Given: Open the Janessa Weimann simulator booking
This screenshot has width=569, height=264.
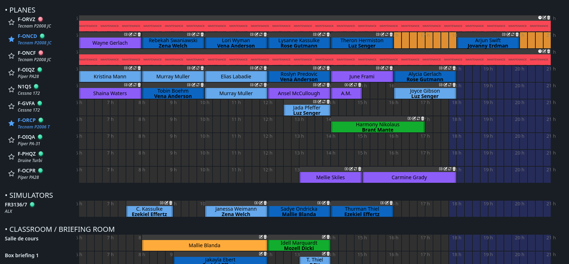Looking at the screenshot, I should (x=236, y=211).
